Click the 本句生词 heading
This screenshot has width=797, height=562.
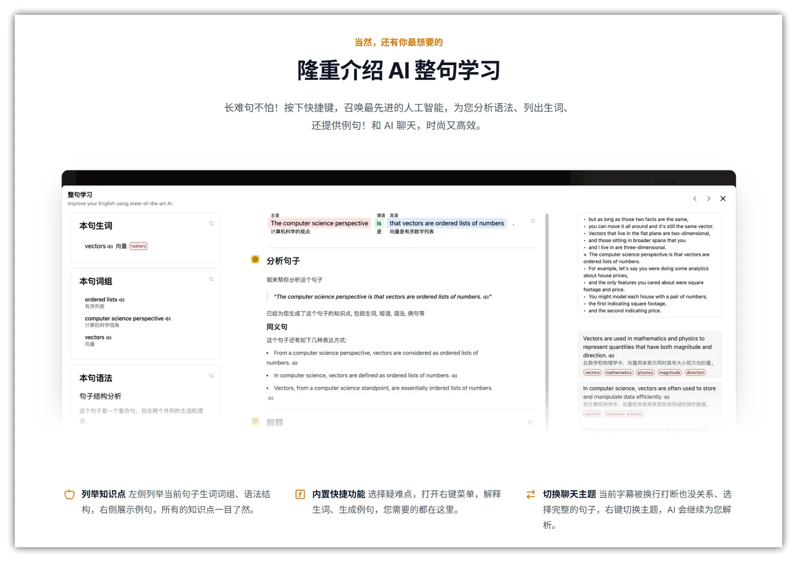pyautogui.click(x=96, y=226)
